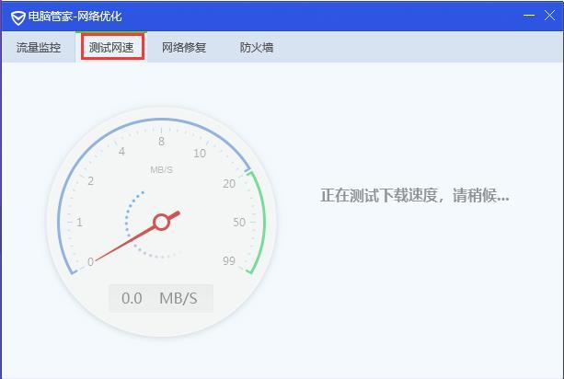This screenshot has width=564, height=379.
Task: Minimize the 电脑管家 window
Action: point(529,16)
